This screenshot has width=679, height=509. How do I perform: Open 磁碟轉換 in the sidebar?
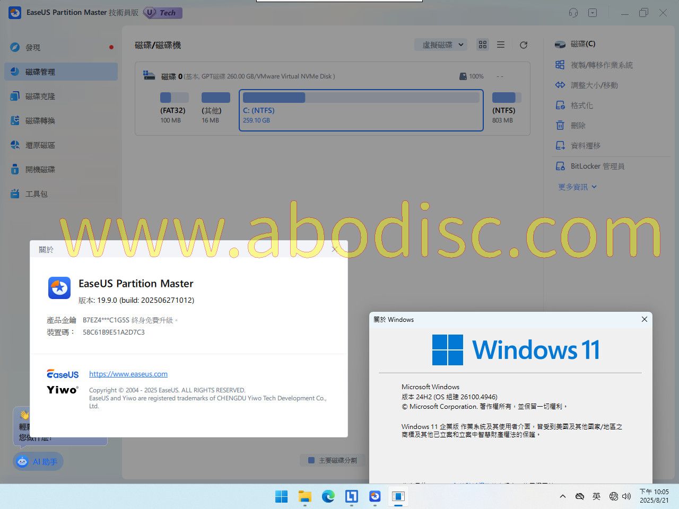click(61, 120)
